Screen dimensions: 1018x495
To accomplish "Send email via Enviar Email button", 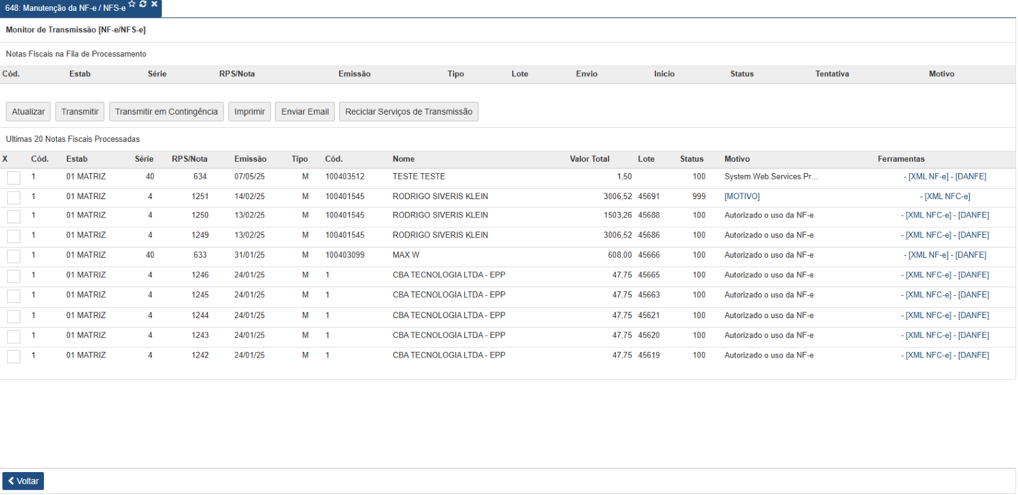I will coord(305,111).
